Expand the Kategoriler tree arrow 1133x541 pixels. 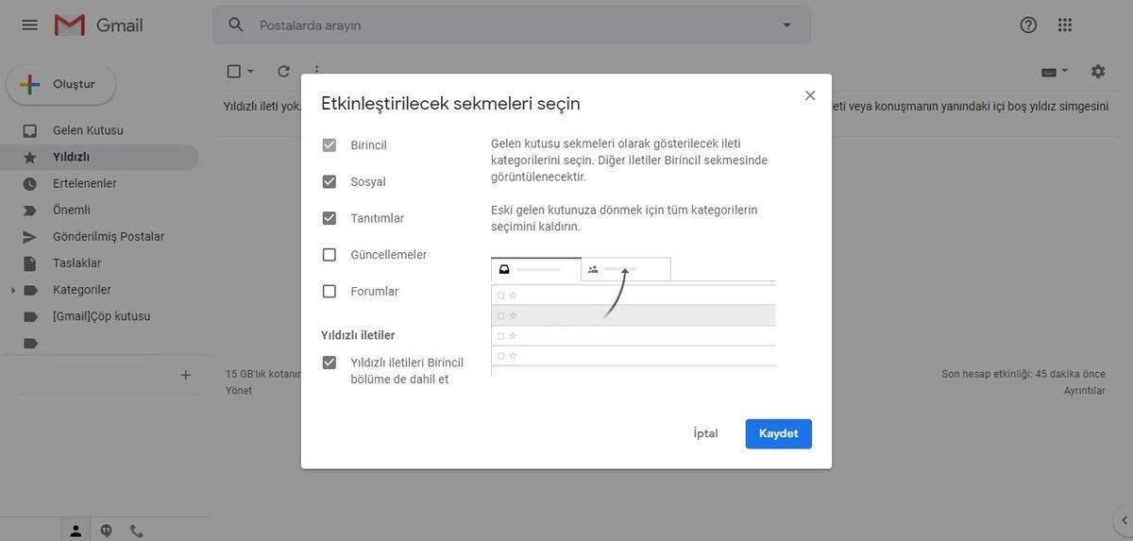[12, 290]
